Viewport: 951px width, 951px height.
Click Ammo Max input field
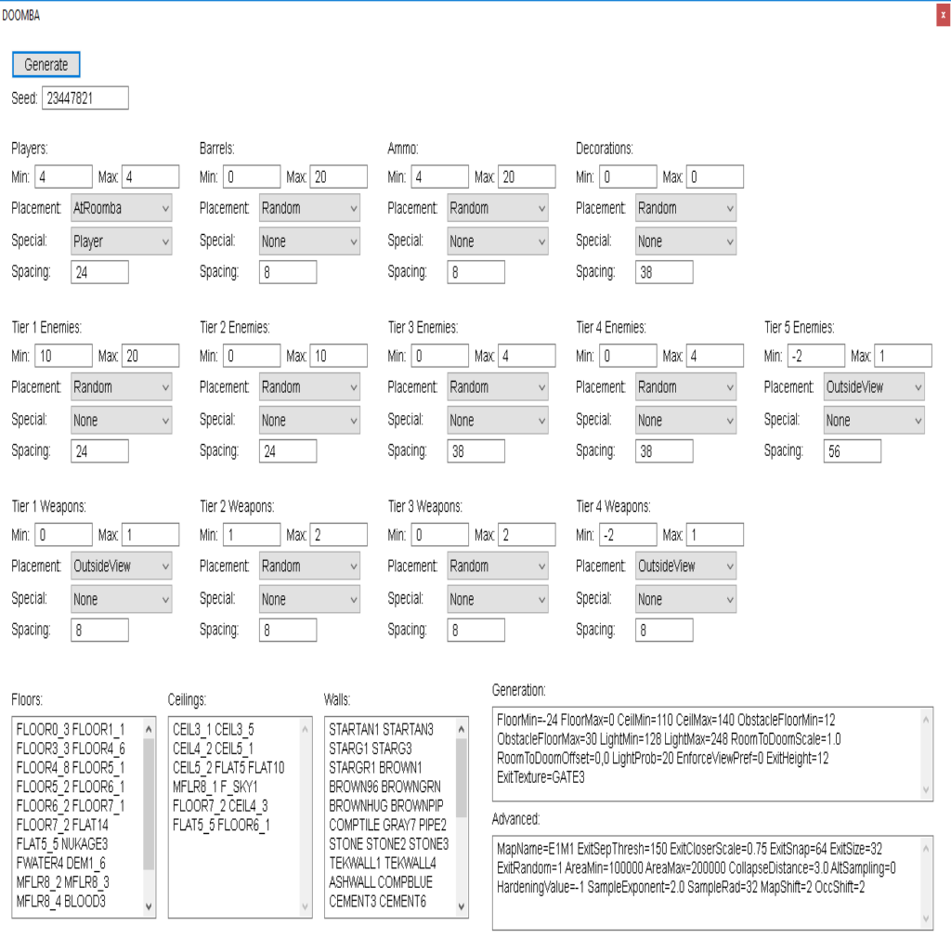click(527, 177)
